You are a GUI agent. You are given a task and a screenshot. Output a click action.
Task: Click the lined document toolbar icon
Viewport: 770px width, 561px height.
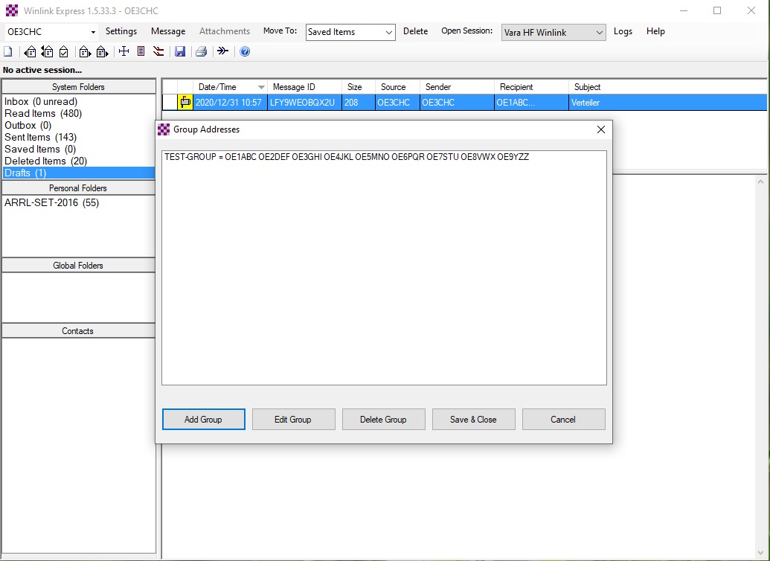(141, 51)
